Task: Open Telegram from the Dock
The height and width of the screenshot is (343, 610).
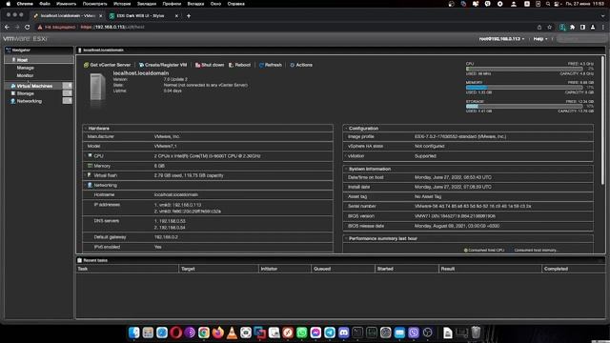Action: click(330, 333)
